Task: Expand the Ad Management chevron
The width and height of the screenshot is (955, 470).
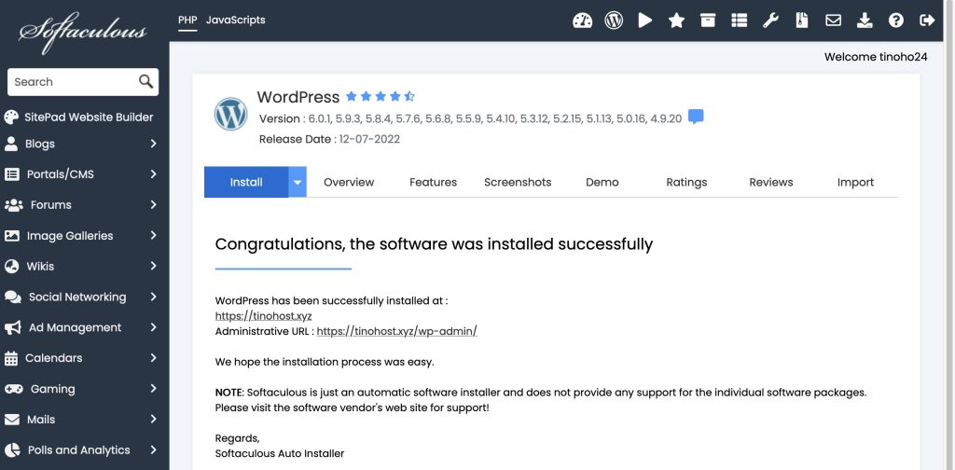Action: (154, 327)
